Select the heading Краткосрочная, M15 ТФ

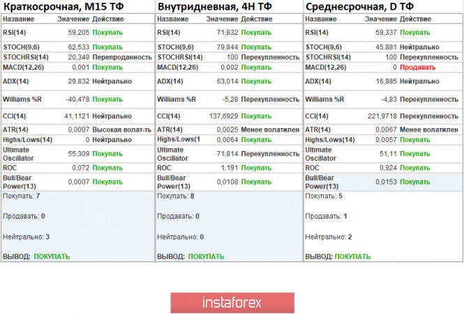(x=63, y=6)
